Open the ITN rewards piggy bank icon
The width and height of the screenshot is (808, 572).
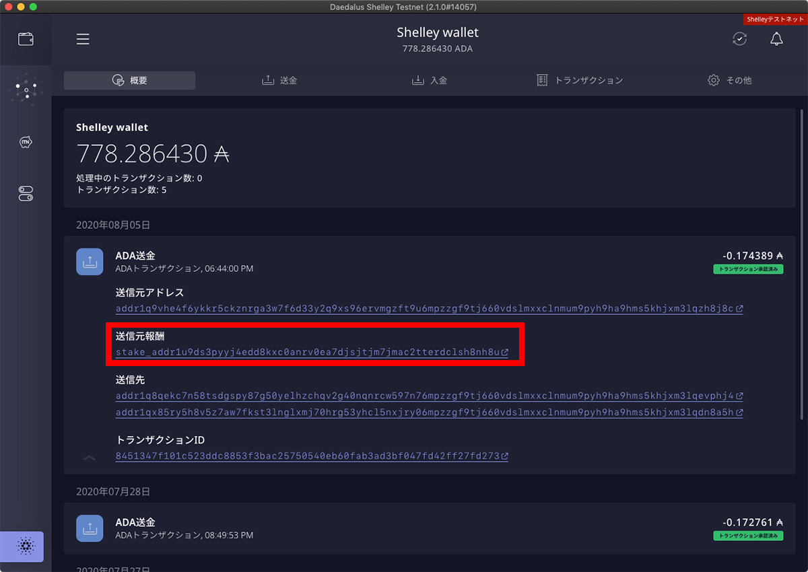coord(26,142)
